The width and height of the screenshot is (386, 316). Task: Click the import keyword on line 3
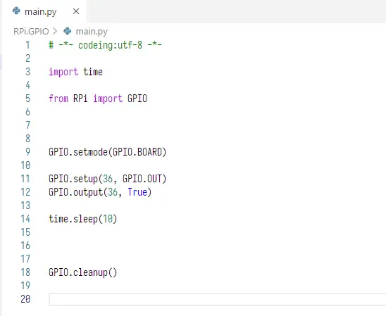(x=63, y=72)
